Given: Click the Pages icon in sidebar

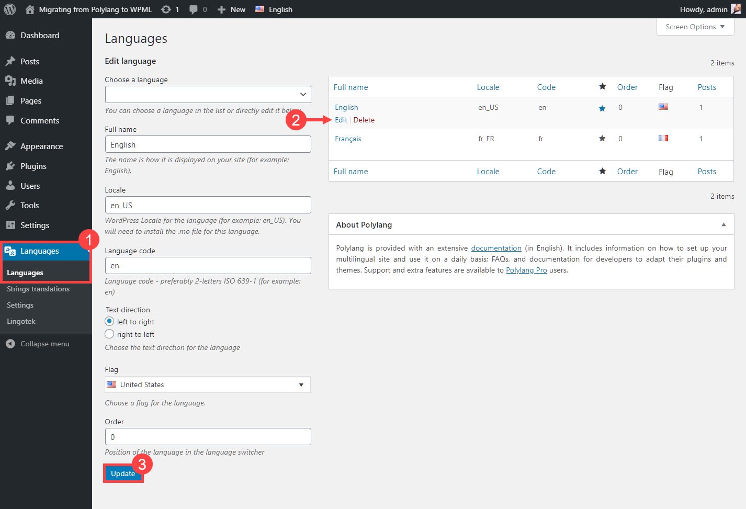Looking at the screenshot, I should click(x=10, y=100).
